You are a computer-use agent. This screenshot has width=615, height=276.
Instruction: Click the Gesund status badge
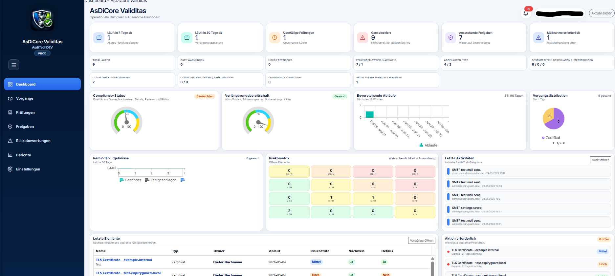click(x=340, y=96)
